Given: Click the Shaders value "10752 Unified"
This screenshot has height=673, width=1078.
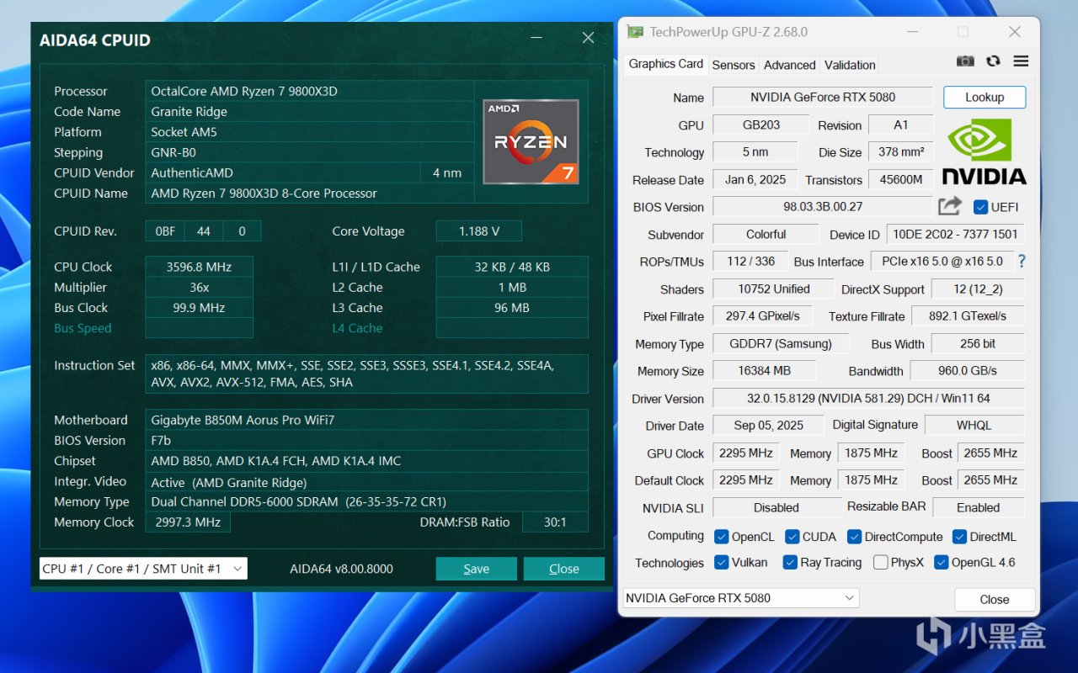Looking at the screenshot, I should [x=774, y=289].
